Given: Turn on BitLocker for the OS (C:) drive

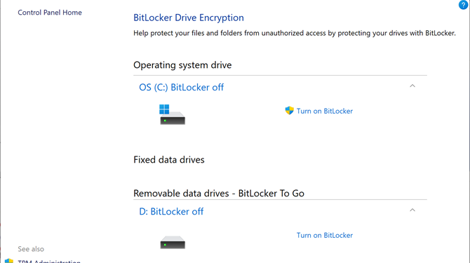Looking at the screenshot, I should [x=325, y=111].
